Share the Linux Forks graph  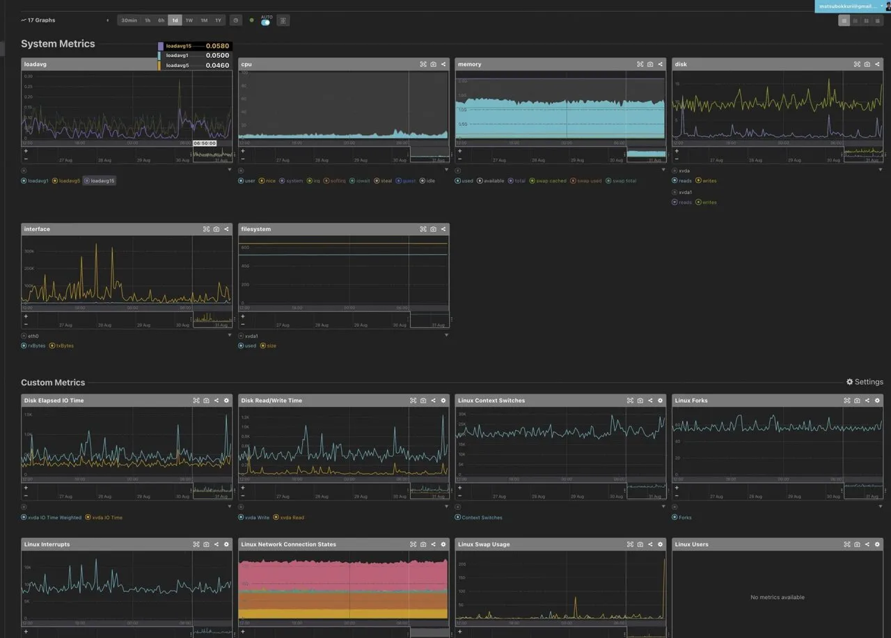click(x=867, y=401)
